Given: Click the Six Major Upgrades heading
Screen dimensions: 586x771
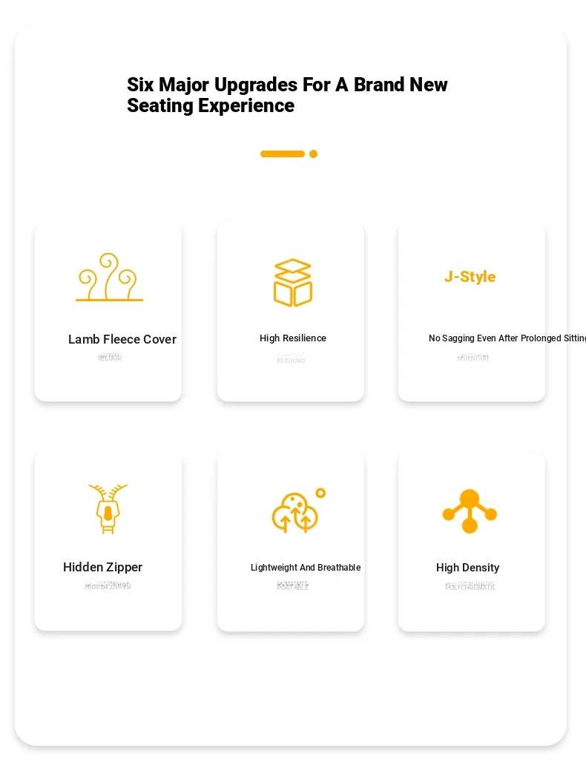Looking at the screenshot, I should click(x=287, y=95).
